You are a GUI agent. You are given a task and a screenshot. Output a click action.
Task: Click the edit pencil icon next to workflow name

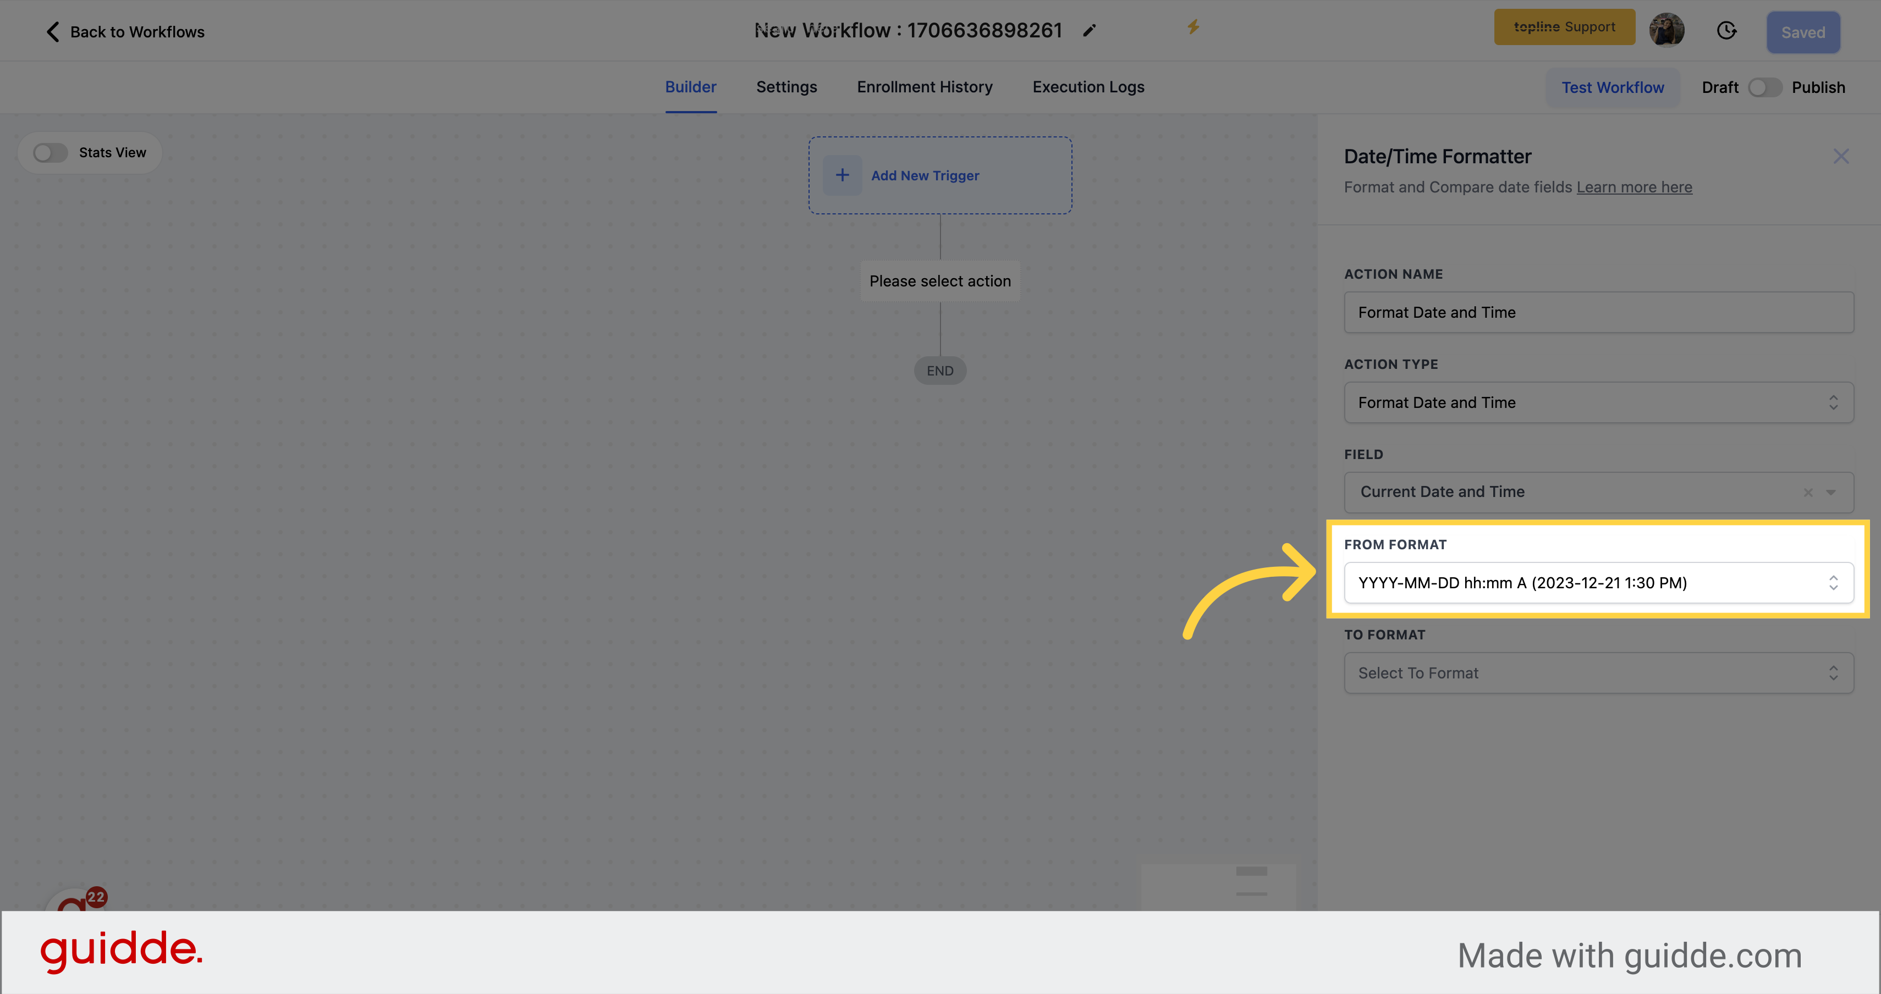[x=1091, y=29]
